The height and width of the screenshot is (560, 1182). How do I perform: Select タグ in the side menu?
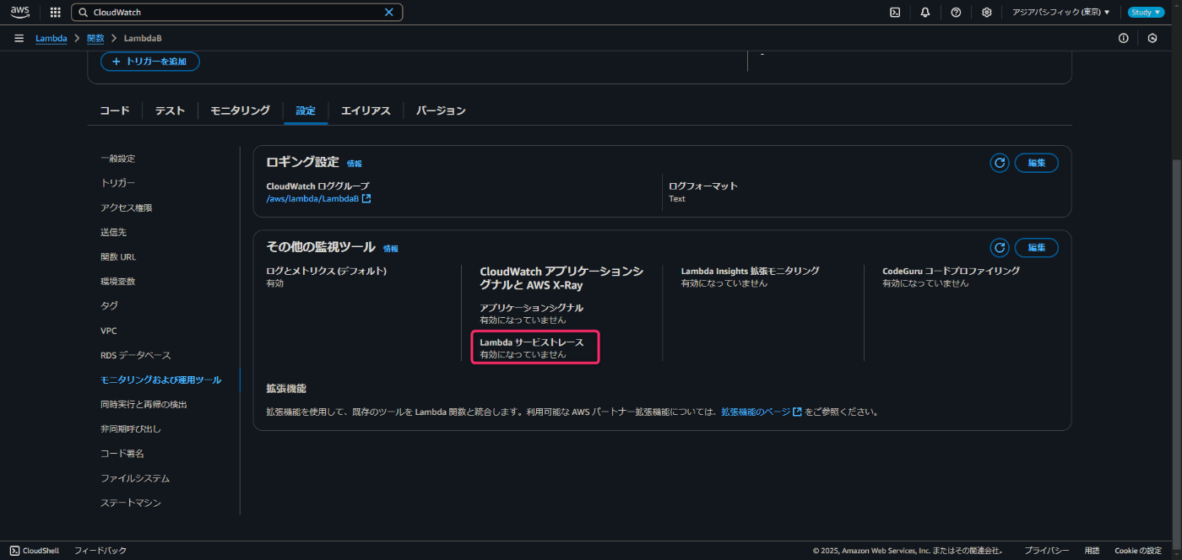109,305
